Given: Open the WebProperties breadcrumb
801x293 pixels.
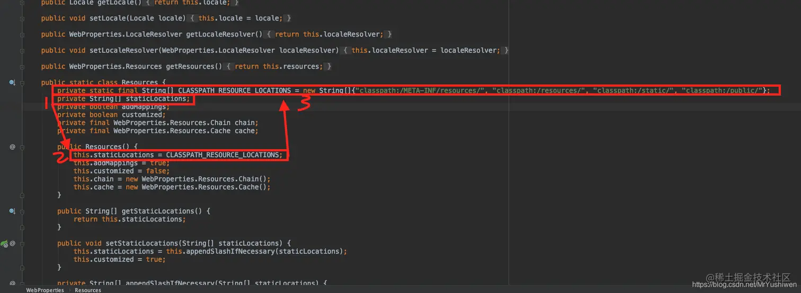Looking at the screenshot, I should [45, 290].
